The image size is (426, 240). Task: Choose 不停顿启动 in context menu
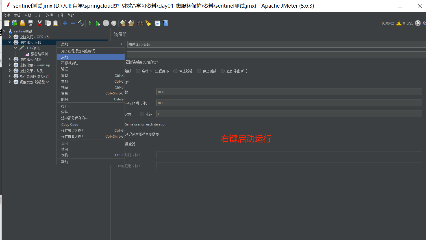[91, 63]
